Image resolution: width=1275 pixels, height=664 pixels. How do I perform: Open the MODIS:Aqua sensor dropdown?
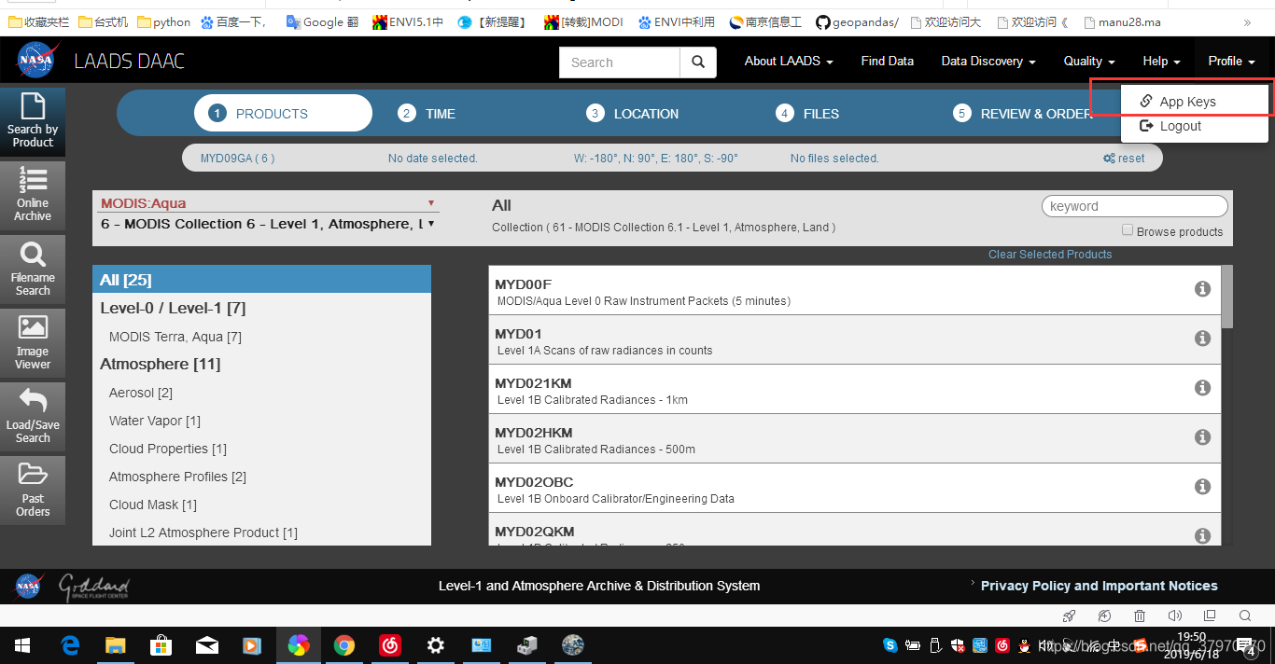(x=267, y=203)
